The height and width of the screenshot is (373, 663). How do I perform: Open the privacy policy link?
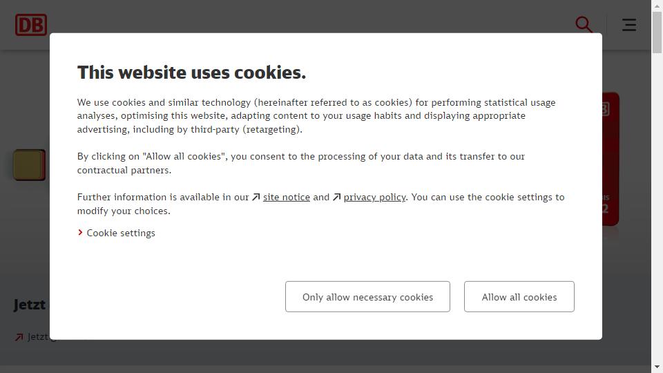[x=374, y=197]
